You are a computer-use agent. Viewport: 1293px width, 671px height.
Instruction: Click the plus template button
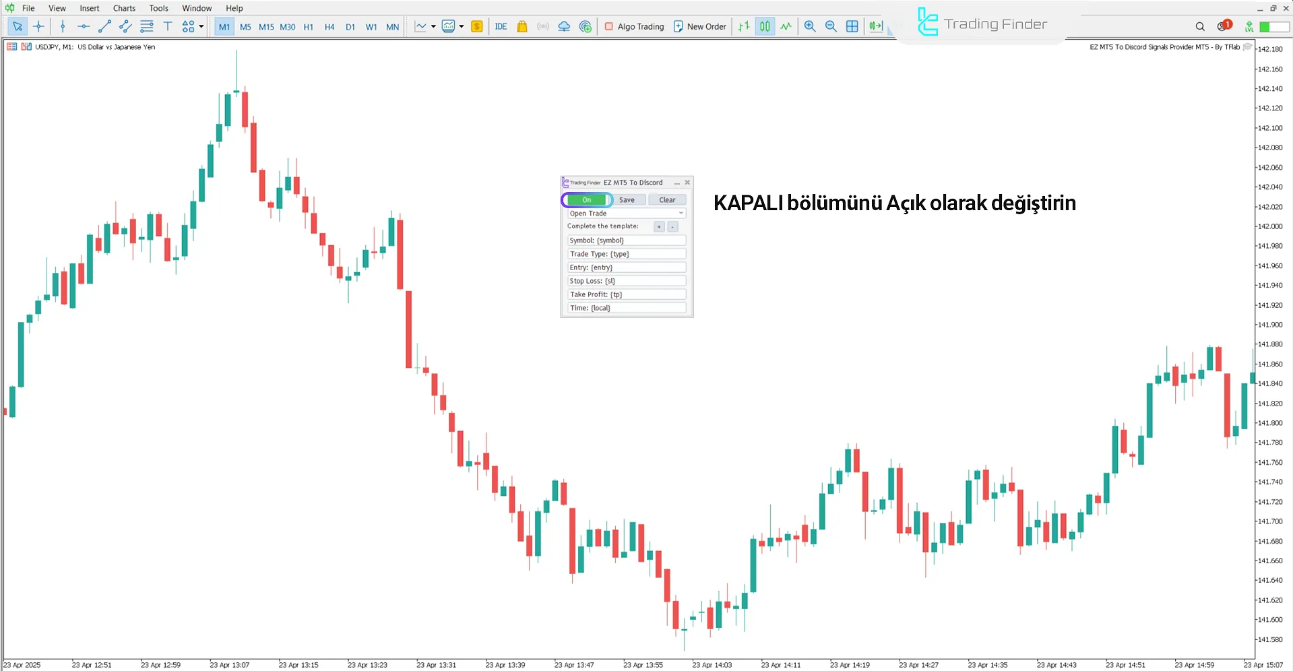(659, 226)
